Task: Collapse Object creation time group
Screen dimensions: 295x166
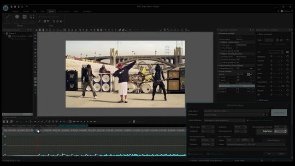Action: tap(220, 42)
